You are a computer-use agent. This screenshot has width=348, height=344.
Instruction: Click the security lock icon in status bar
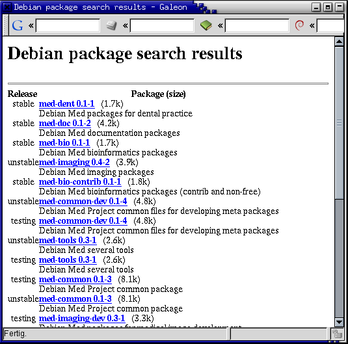click(337, 334)
